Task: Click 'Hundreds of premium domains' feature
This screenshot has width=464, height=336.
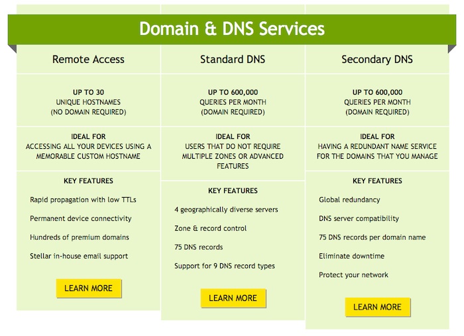Action: pos(80,237)
